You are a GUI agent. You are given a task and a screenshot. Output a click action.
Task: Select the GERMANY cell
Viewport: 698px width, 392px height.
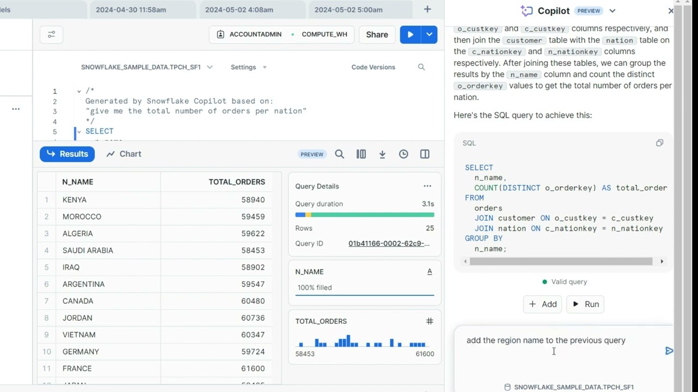(x=108, y=352)
